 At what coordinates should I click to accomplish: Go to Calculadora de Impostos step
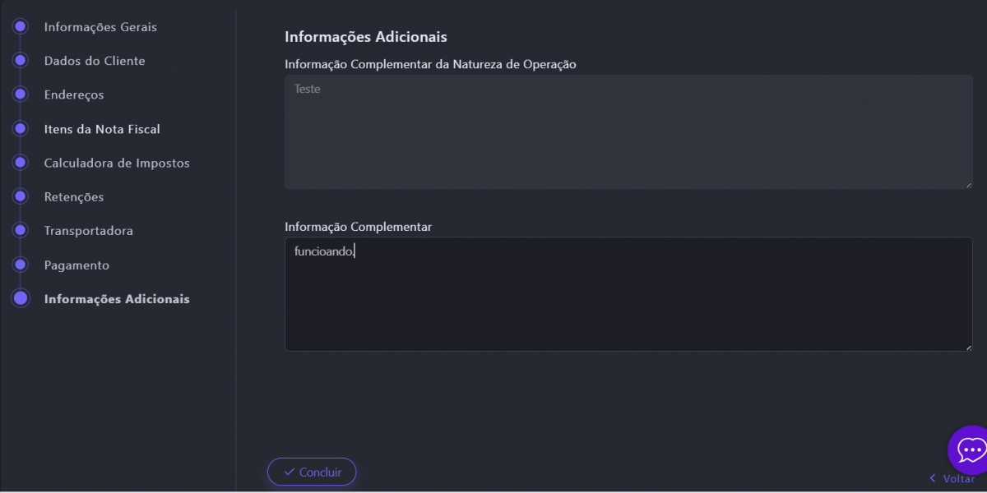(x=117, y=164)
